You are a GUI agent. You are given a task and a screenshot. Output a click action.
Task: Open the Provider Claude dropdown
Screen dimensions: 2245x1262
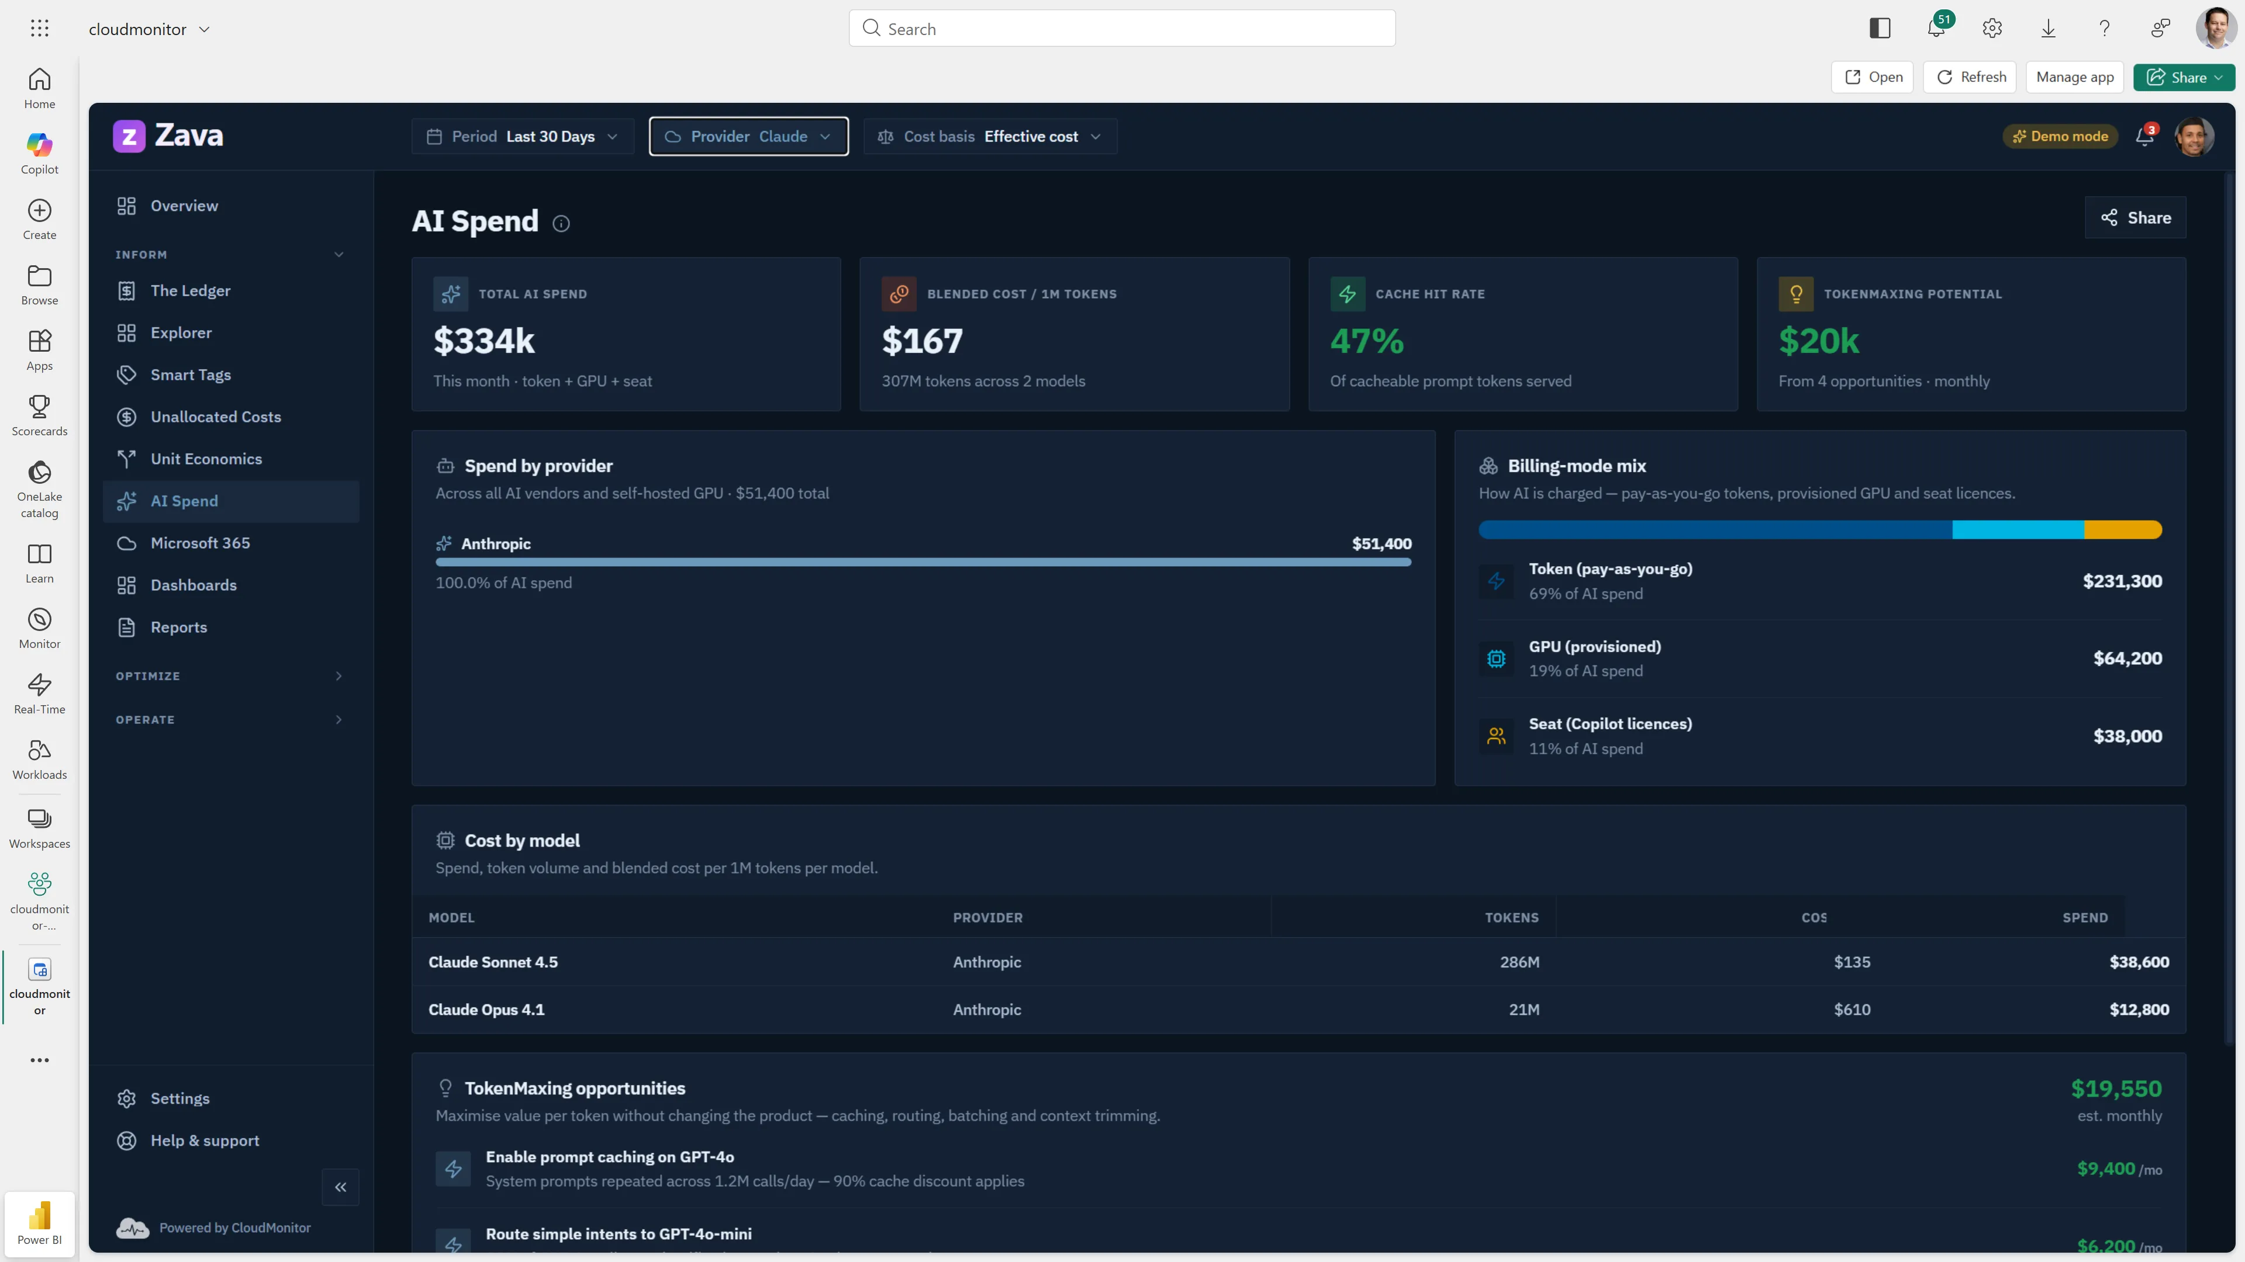coord(748,136)
